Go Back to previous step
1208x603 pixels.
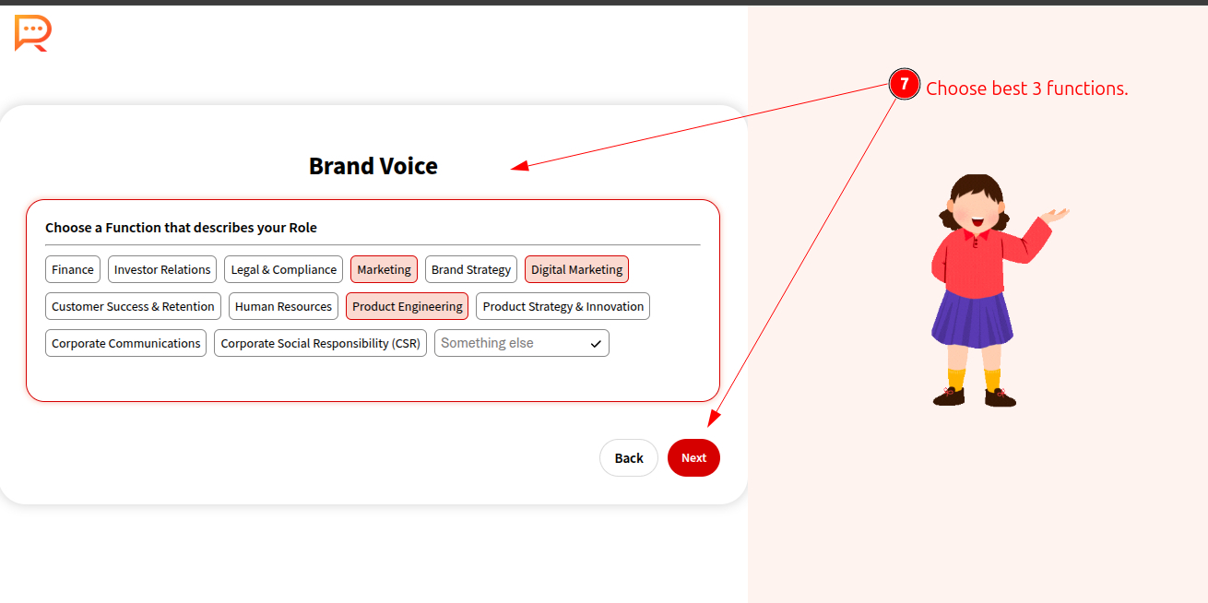coord(628,458)
